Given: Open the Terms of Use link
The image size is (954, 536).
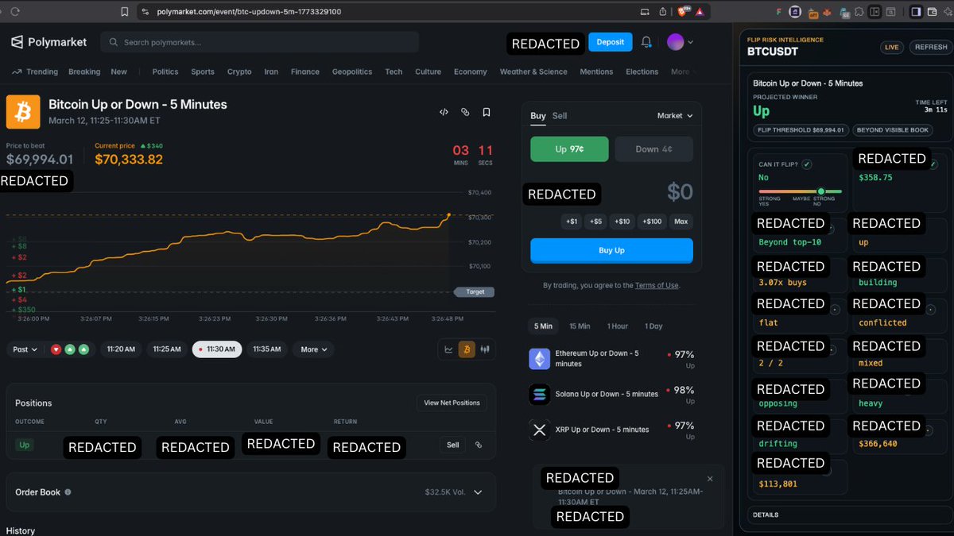Looking at the screenshot, I should point(657,285).
